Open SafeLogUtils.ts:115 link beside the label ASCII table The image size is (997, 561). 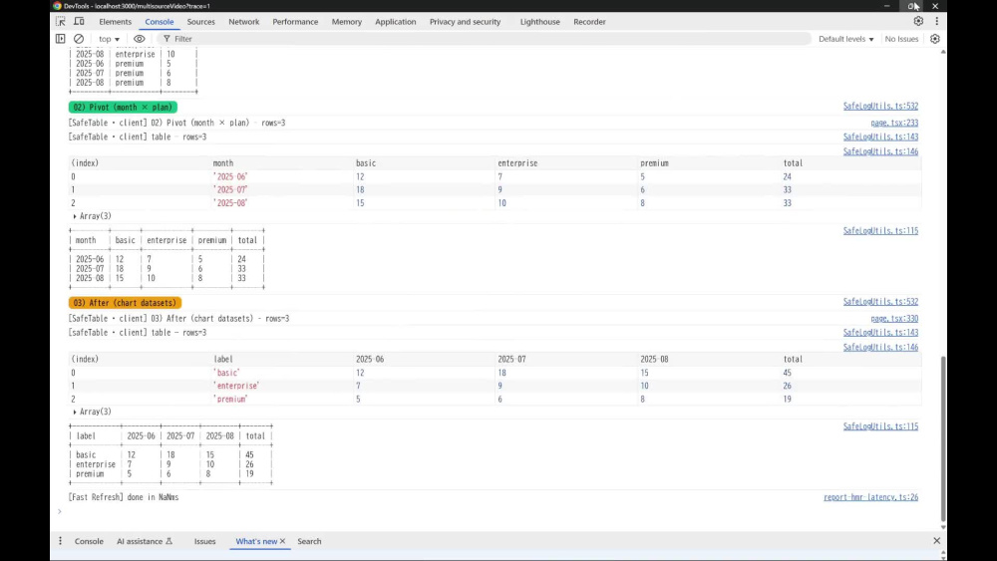click(880, 426)
